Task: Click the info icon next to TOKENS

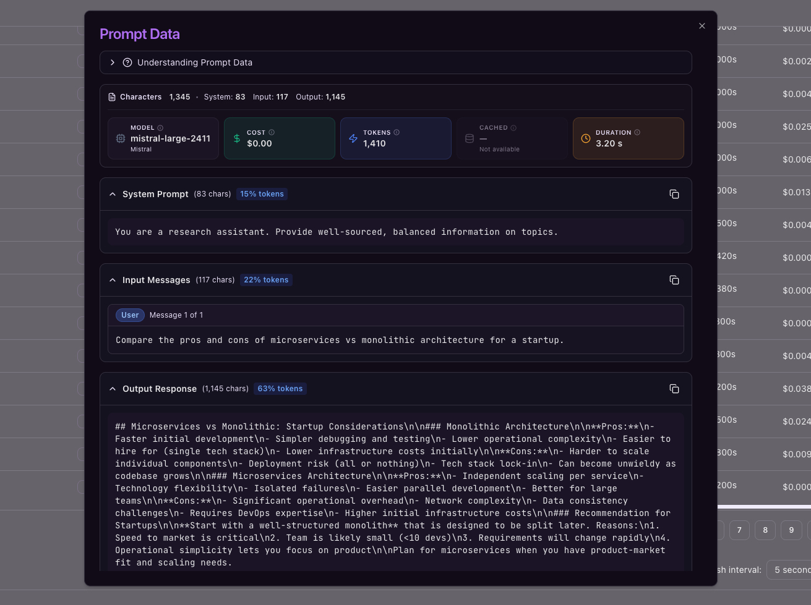Action: [x=397, y=132]
